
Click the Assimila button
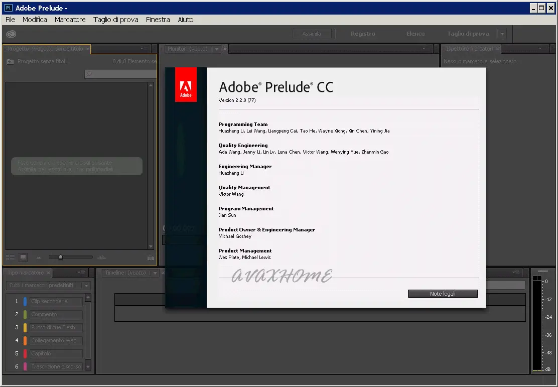point(312,34)
